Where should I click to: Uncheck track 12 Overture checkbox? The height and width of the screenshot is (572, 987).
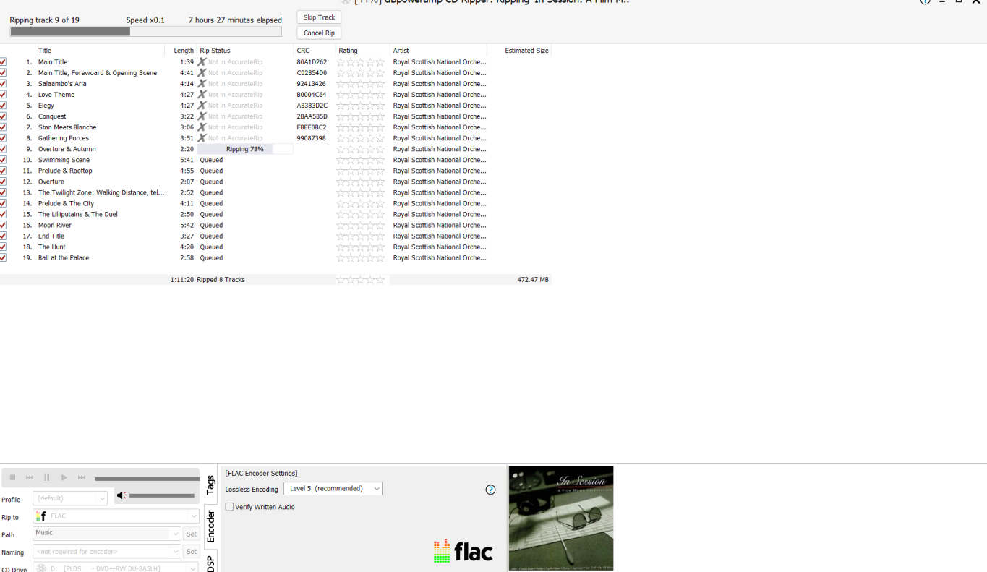pos(3,182)
